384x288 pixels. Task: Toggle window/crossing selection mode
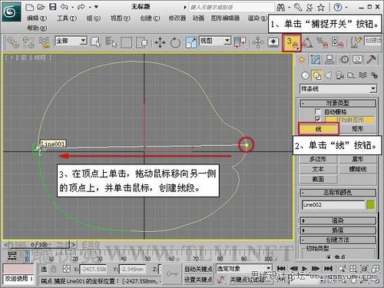pos(142,43)
